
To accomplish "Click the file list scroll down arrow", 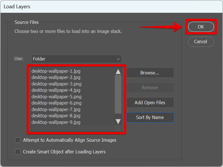I will (x=118, y=122).
